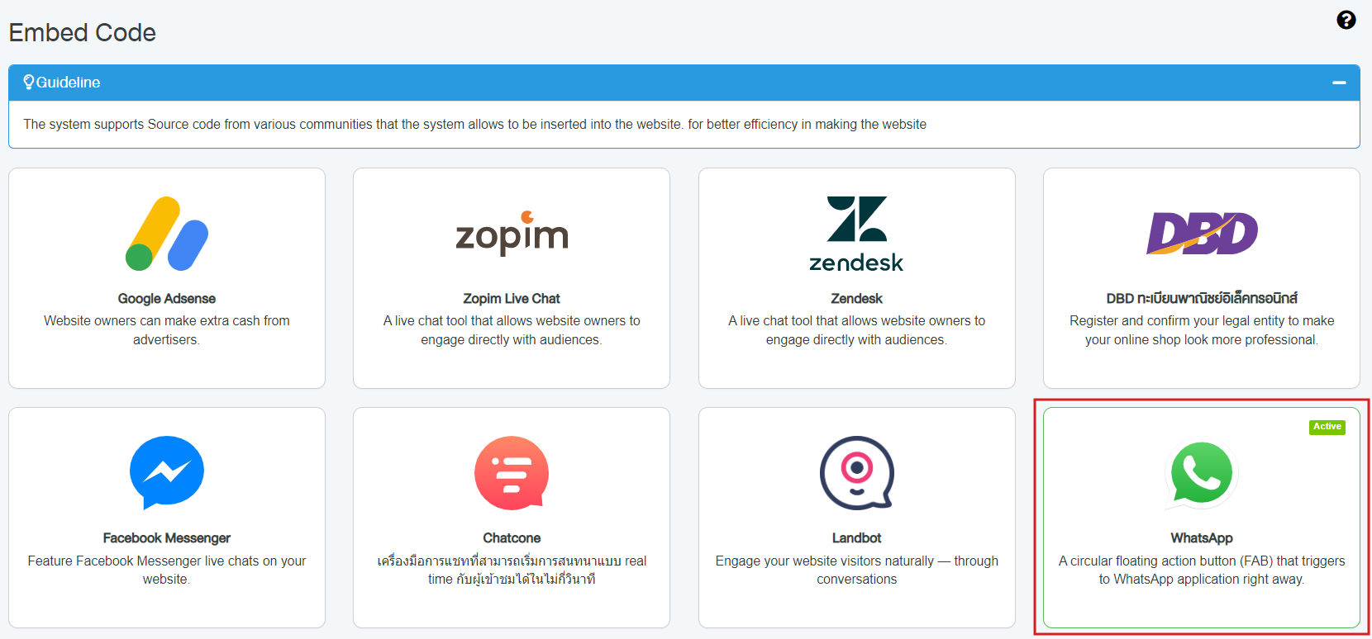The height and width of the screenshot is (639, 1372).
Task: Open the Facebook Messenger title link
Action: pyautogui.click(x=167, y=538)
